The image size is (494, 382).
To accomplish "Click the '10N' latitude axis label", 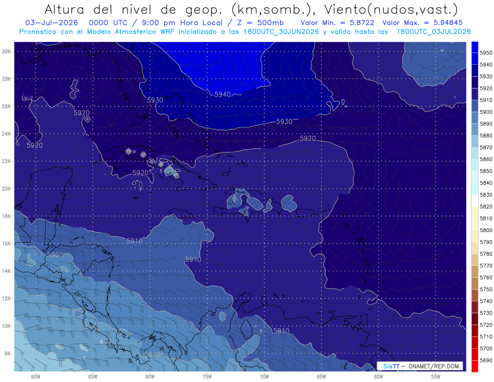I will (6, 326).
